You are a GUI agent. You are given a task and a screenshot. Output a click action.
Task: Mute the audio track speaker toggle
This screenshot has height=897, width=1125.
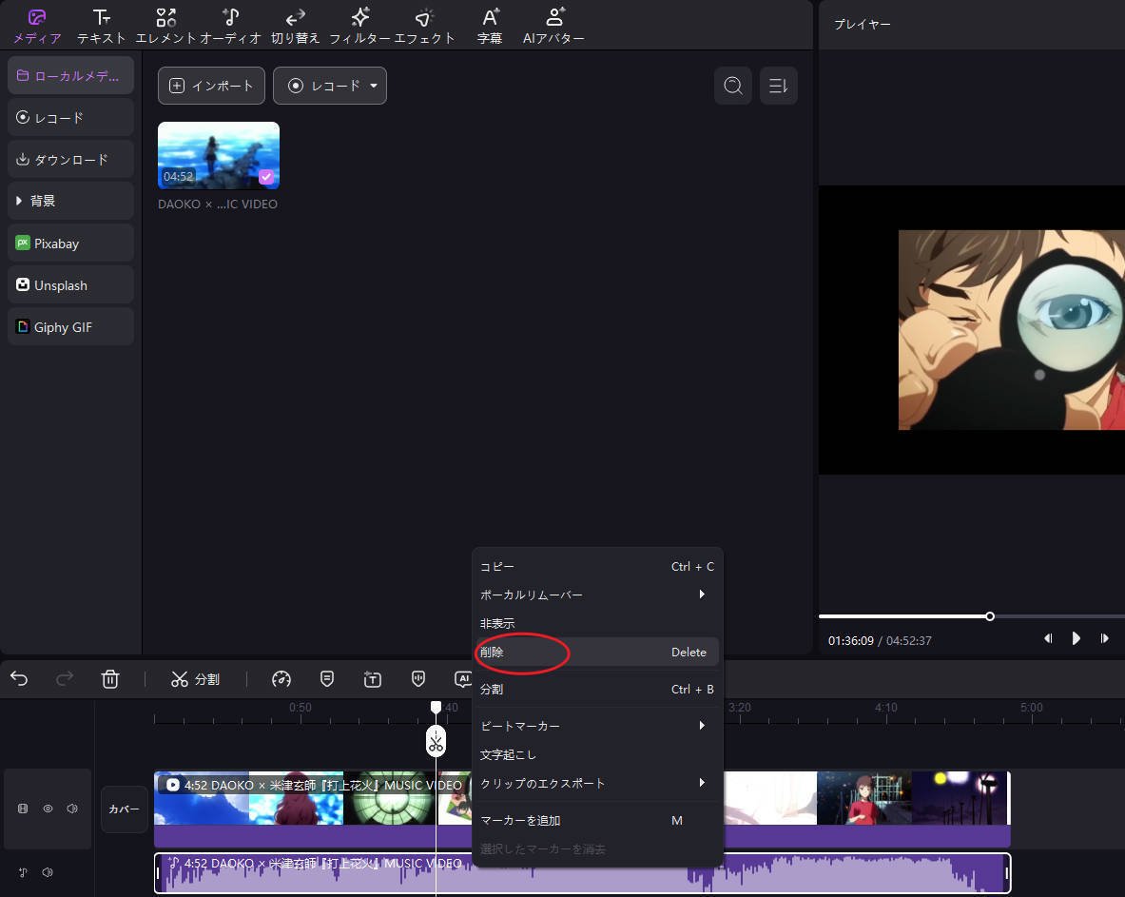point(48,872)
